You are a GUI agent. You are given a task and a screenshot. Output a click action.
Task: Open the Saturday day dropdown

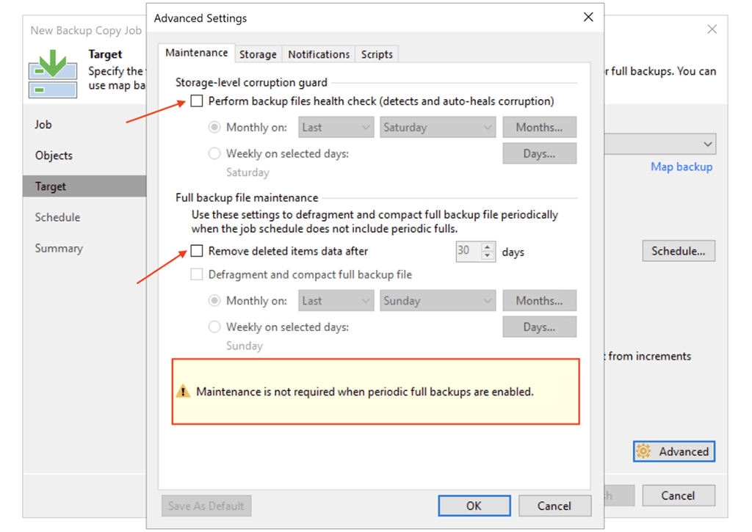438,128
